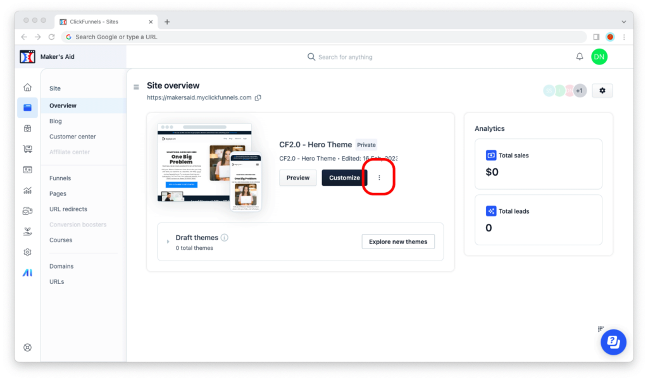
Task: Open the Marketing email icon in rail
Action: click(28, 211)
